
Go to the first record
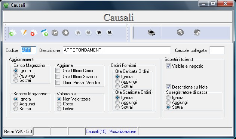click(x=78, y=33)
